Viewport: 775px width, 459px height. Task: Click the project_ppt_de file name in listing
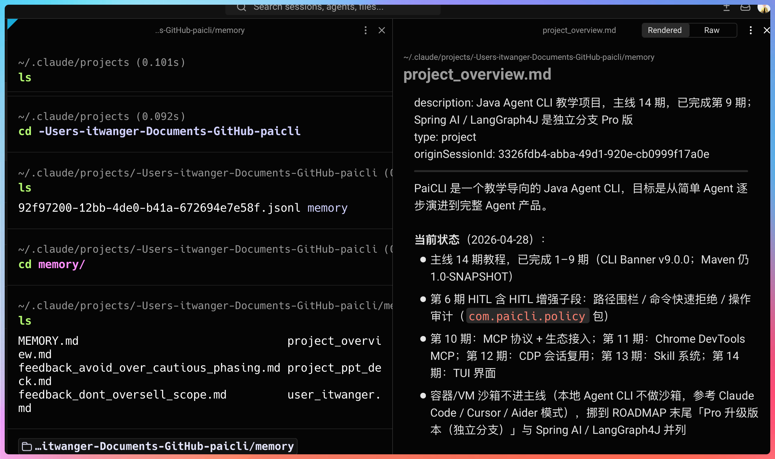[x=334, y=368]
